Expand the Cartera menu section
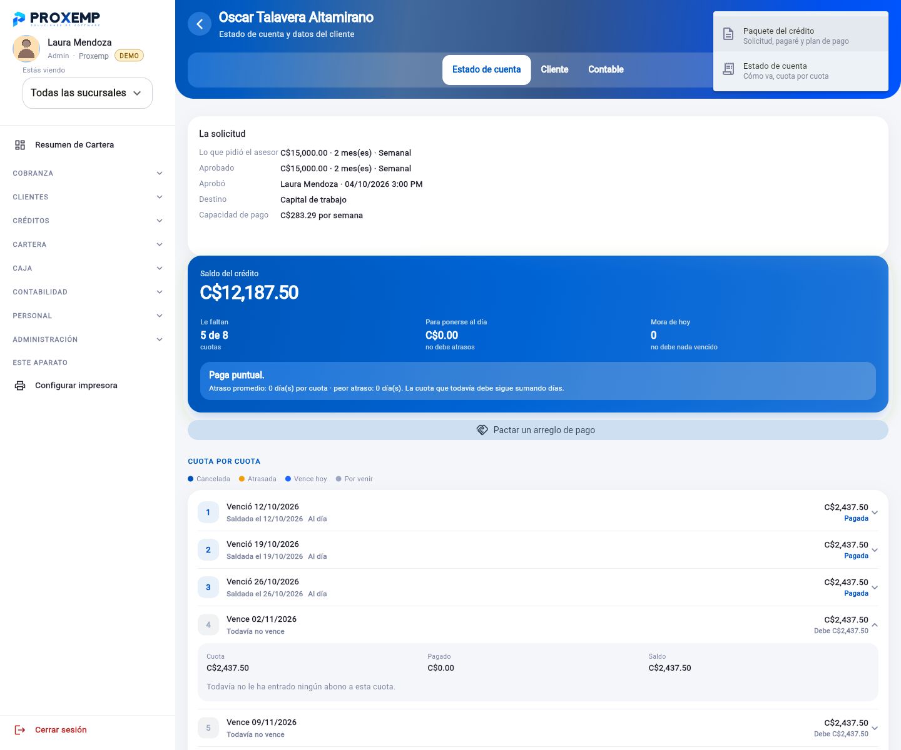 coord(88,244)
